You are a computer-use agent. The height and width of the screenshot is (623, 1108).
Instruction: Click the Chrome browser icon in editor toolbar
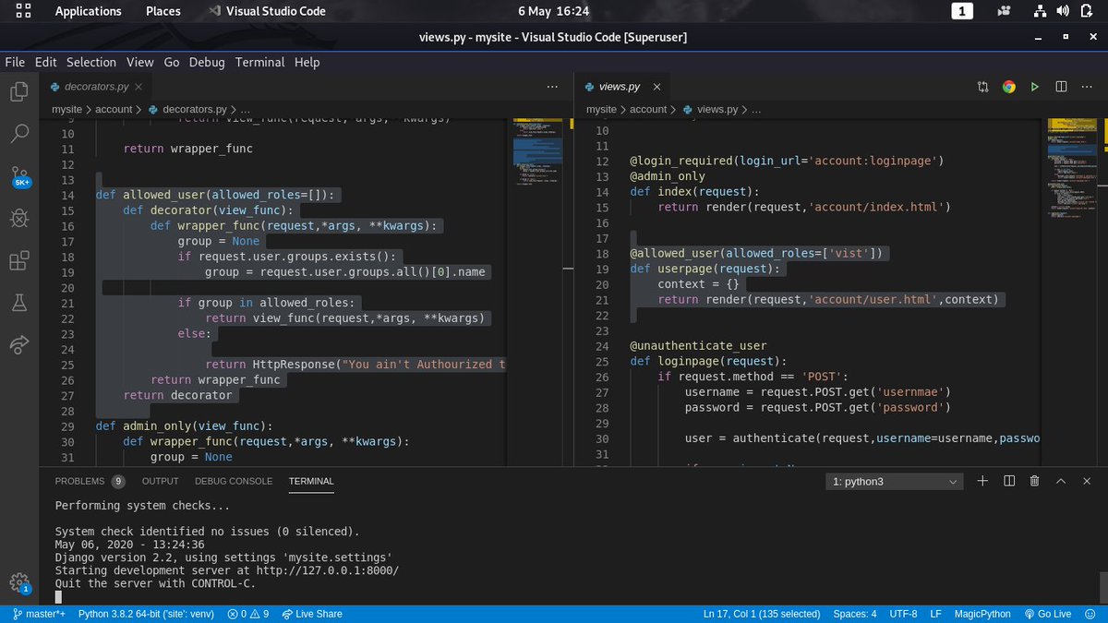pyautogui.click(x=1008, y=87)
